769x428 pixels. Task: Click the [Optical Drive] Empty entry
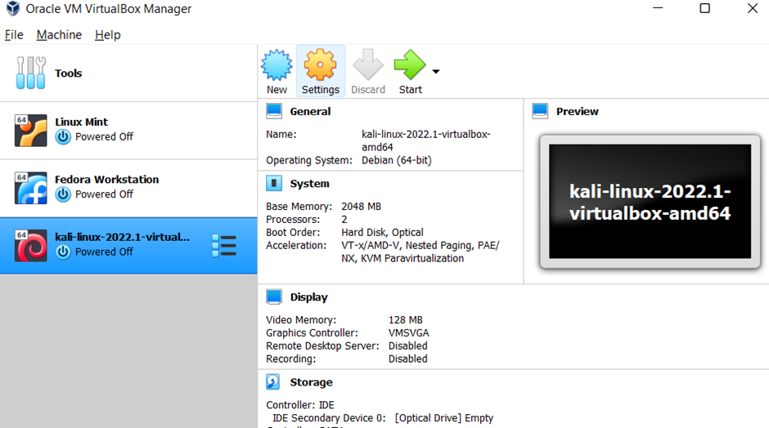(444, 417)
